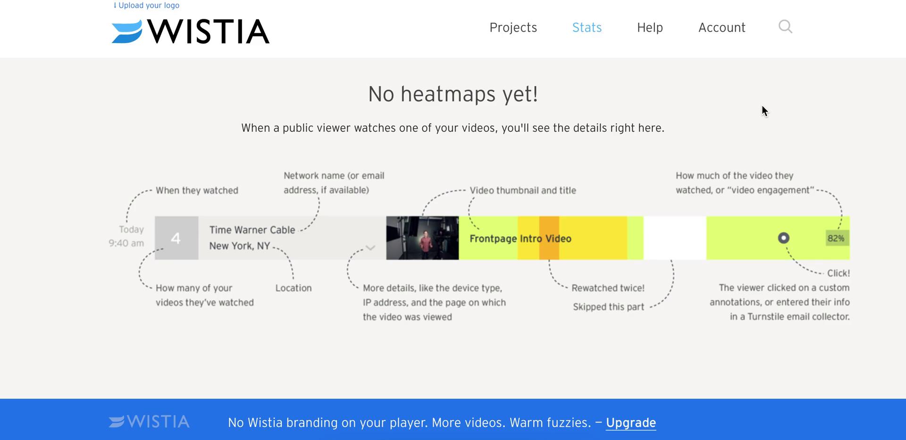
Task: Click the No heatmaps yet! heading
Action: 453,94
